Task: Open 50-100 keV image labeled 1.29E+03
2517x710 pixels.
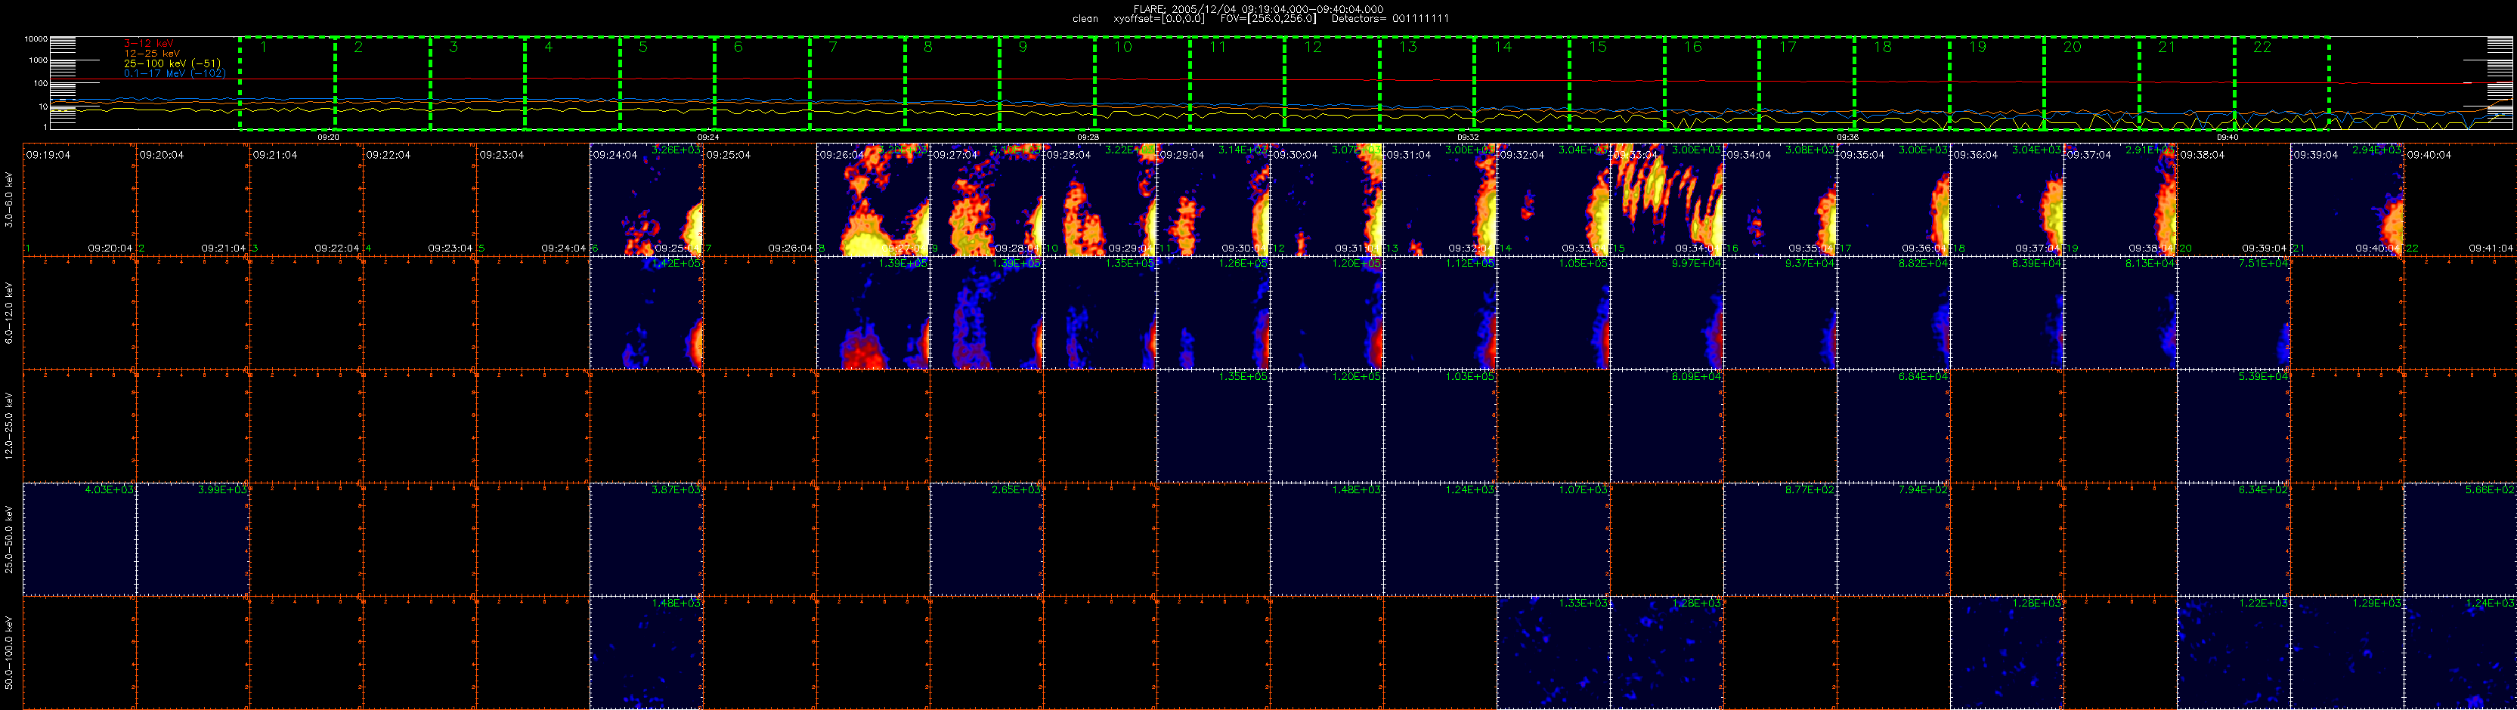Action: pos(2347,653)
